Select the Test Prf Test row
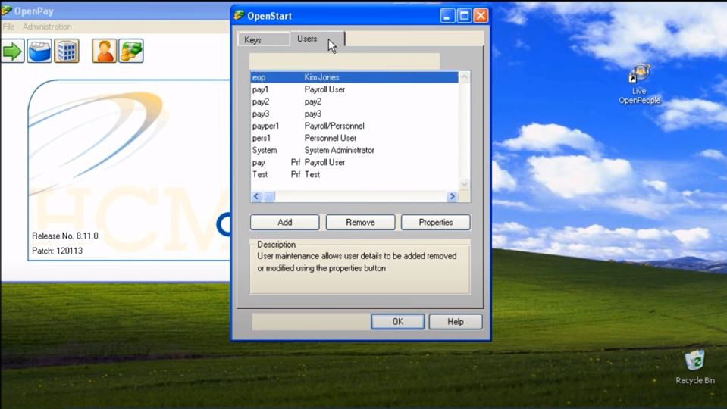 354,174
